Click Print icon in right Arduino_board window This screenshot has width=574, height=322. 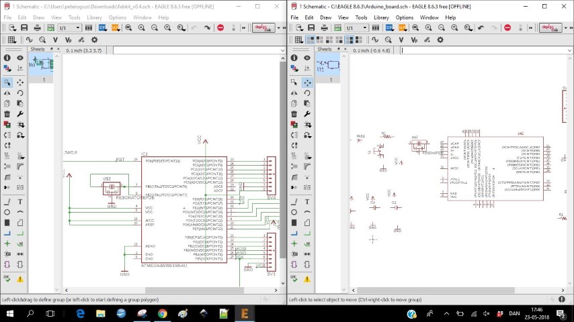324,28
